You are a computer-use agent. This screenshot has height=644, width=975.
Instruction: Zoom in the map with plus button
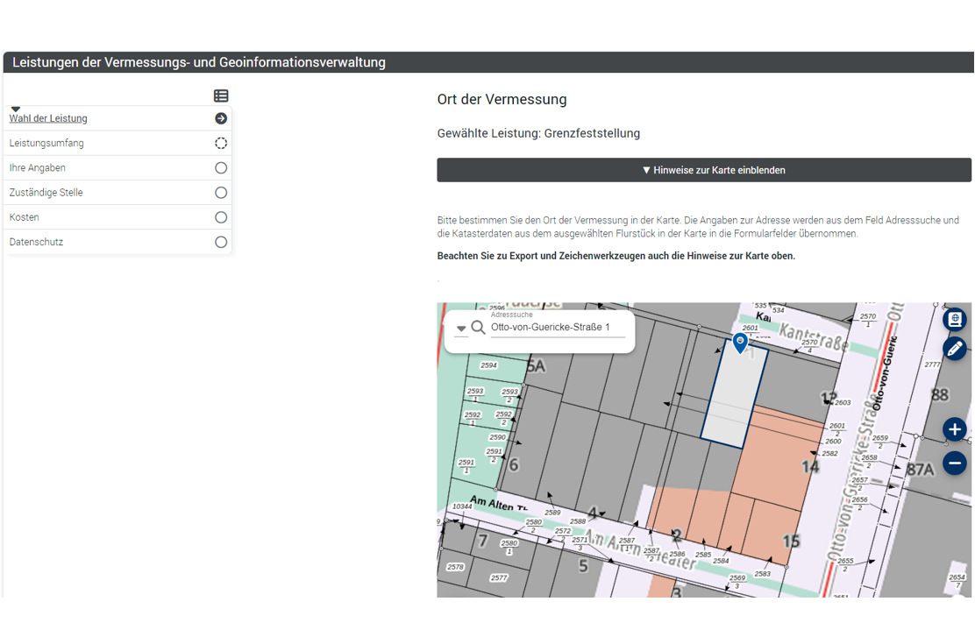[954, 429]
